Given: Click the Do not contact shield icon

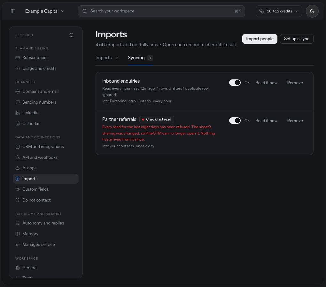Looking at the screenshot, I should click(18, 200).
